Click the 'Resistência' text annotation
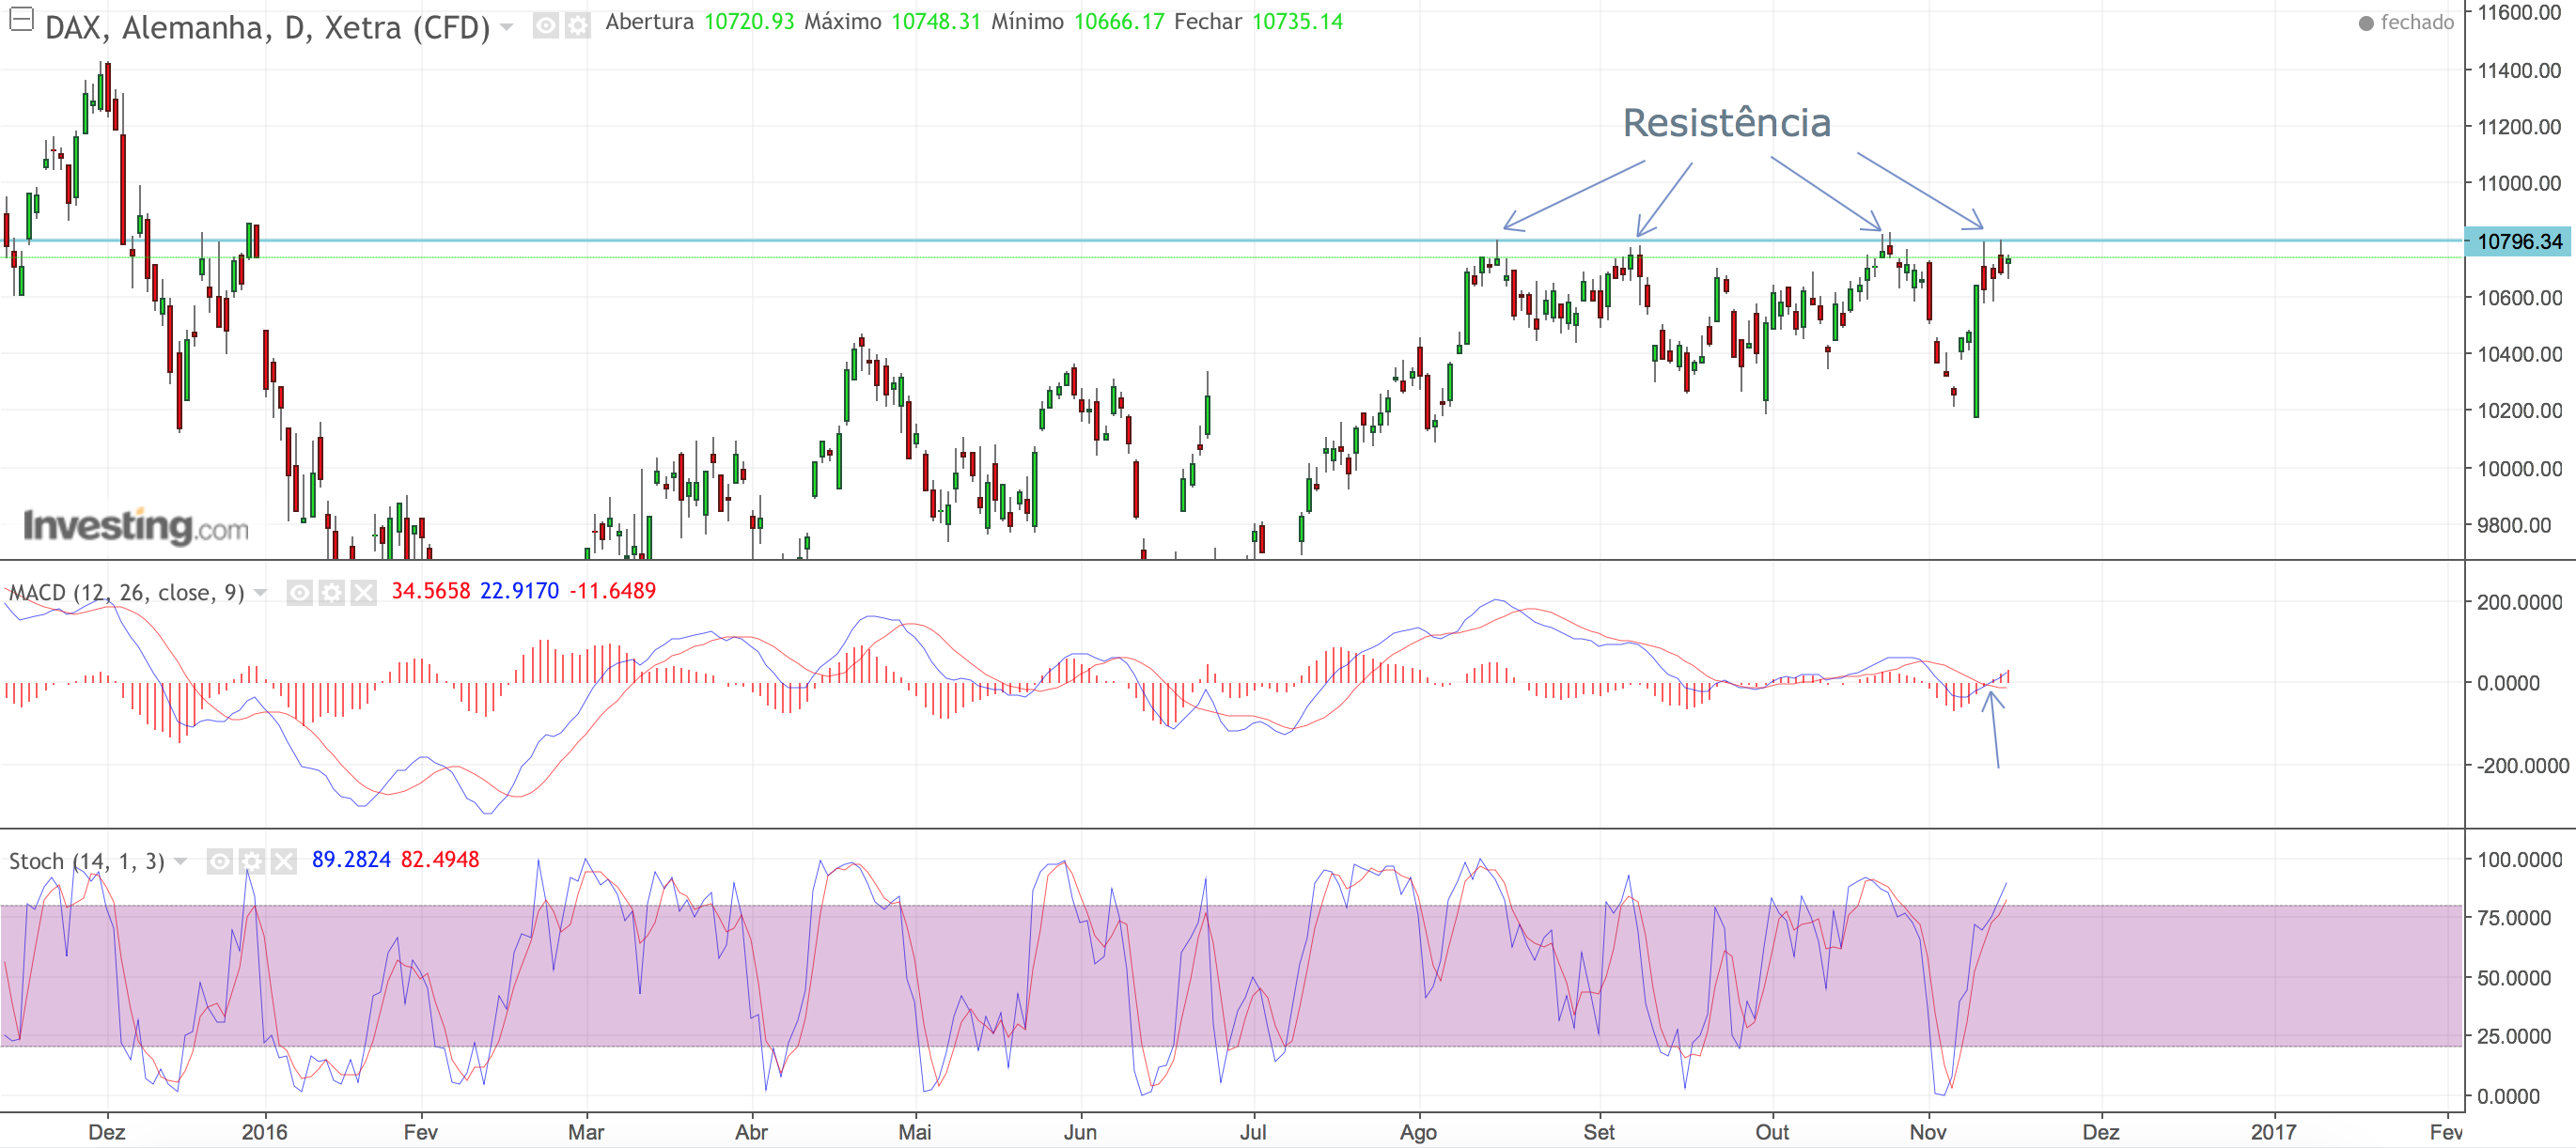This screenshot has height=1148, width=2576. point(1726,123)
